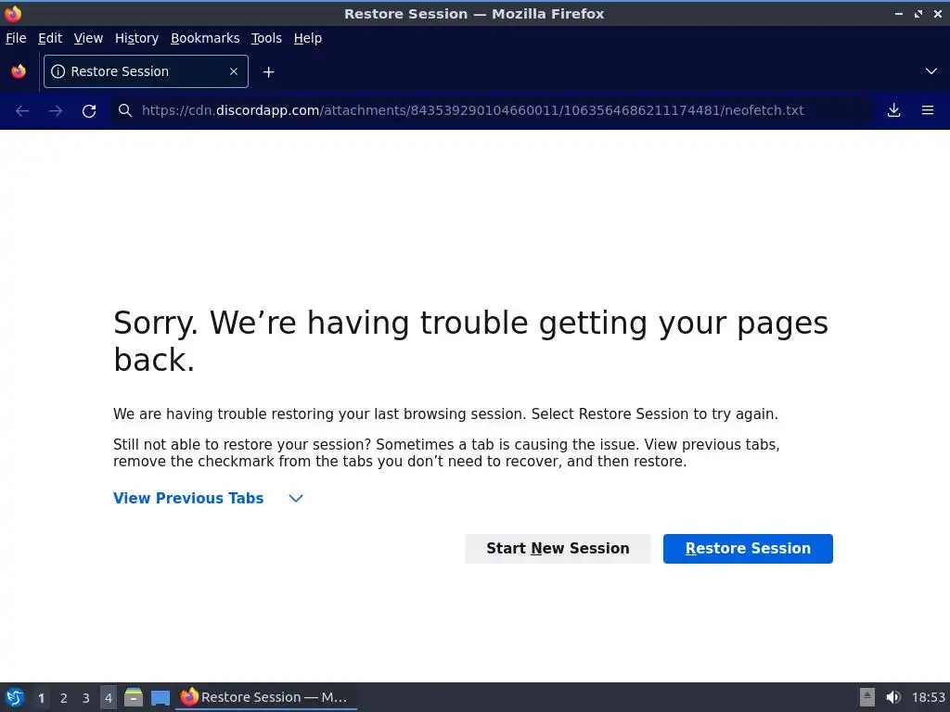Screen dimensions: 950x712
Task: Open Firefox View pinned icon
Action: coord(19,71)
